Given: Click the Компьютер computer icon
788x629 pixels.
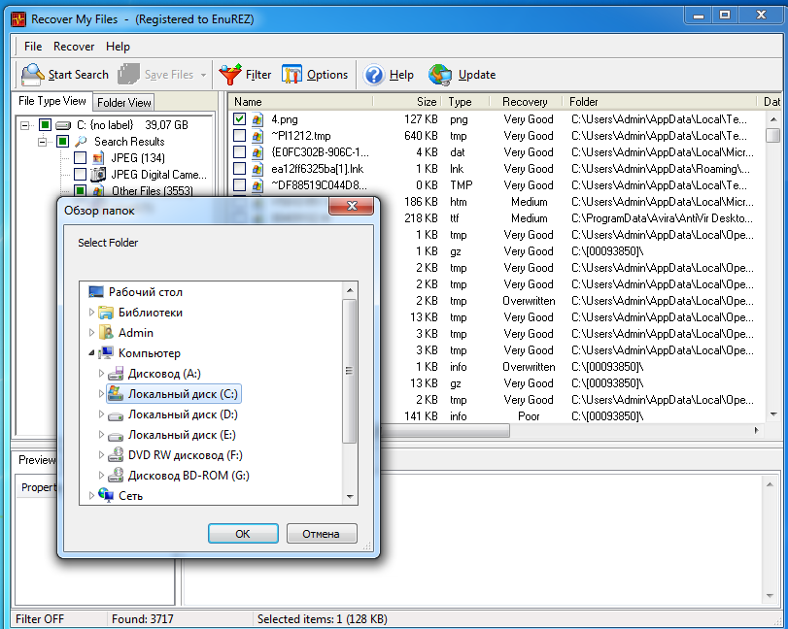Looking at the screenshot, I should click(x=106, y=353).
